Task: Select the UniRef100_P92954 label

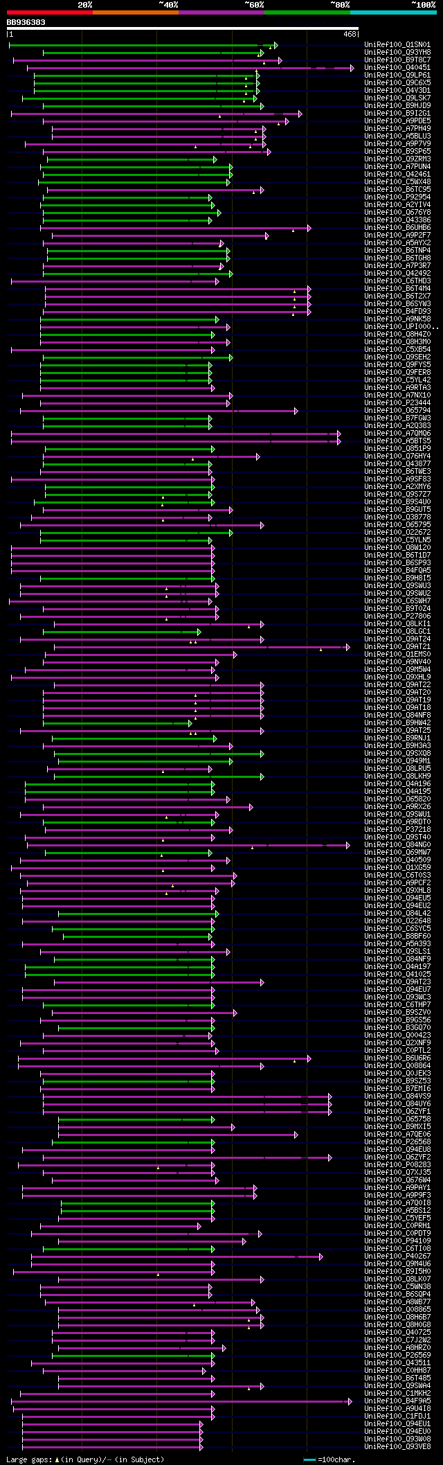Action: pos(397,197)
